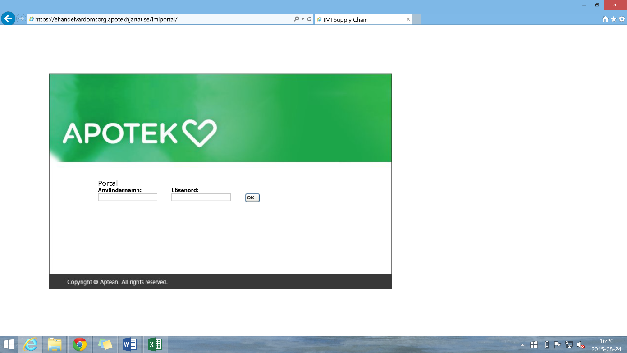The image size is (627, 353).
Task: Open Microsoft Excel from the taskbar
Action: [x=155, y=345]
